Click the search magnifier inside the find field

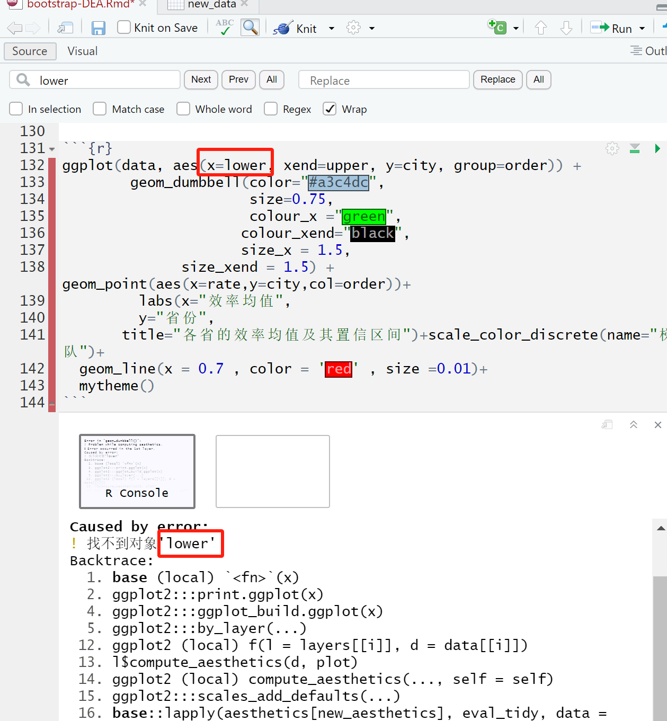pos(23,80)
